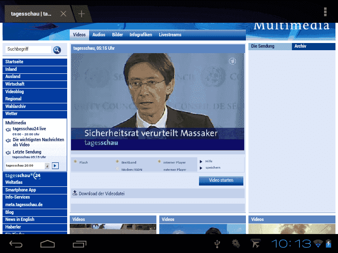The width and height of the screenshot is (338, 253).
Task: Open News in English link
Action: tap(35, 220)
